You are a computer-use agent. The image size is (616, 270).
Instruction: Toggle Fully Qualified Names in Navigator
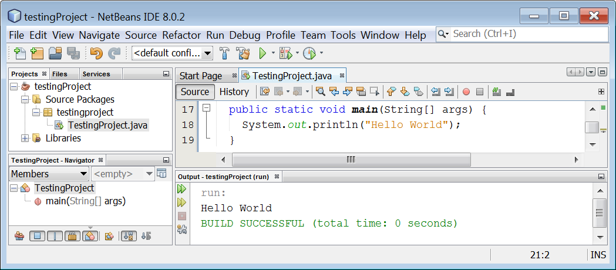click(x=110, y=236)
